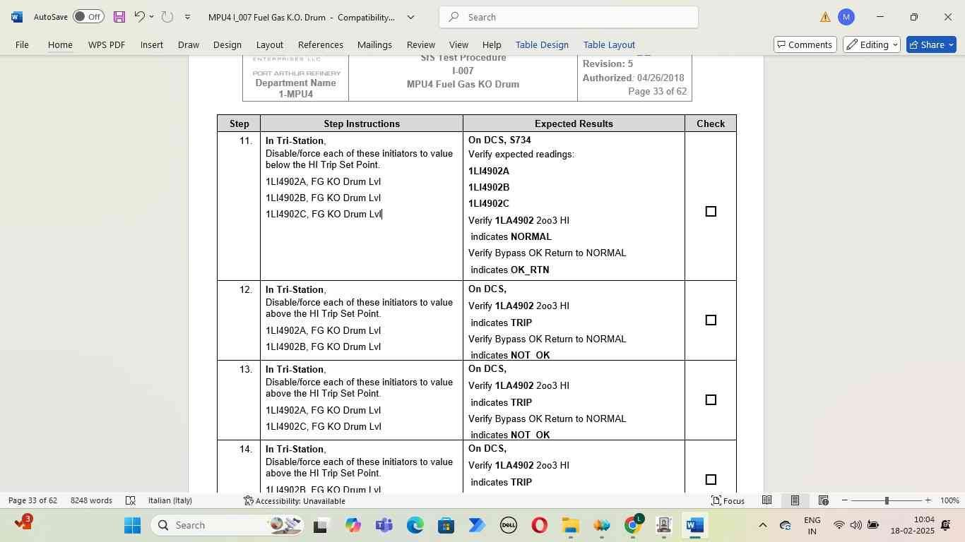Open Microsoft Teams from taskbar
The image size is (965, 542).
click(x=384, y=525)
